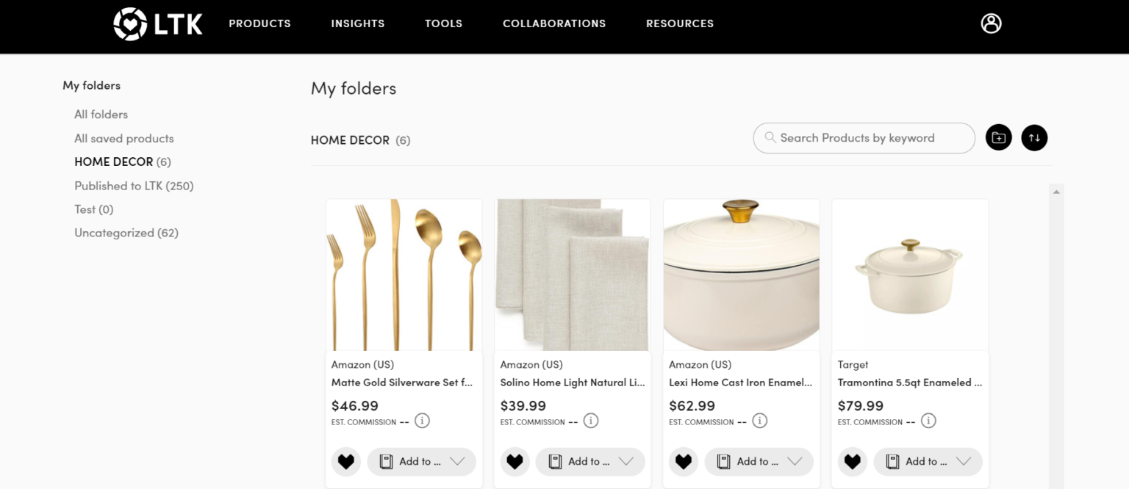The image size is (1129, 489).
Task: Open the PRODUCTS menu
Action: [x=259, y=23]
